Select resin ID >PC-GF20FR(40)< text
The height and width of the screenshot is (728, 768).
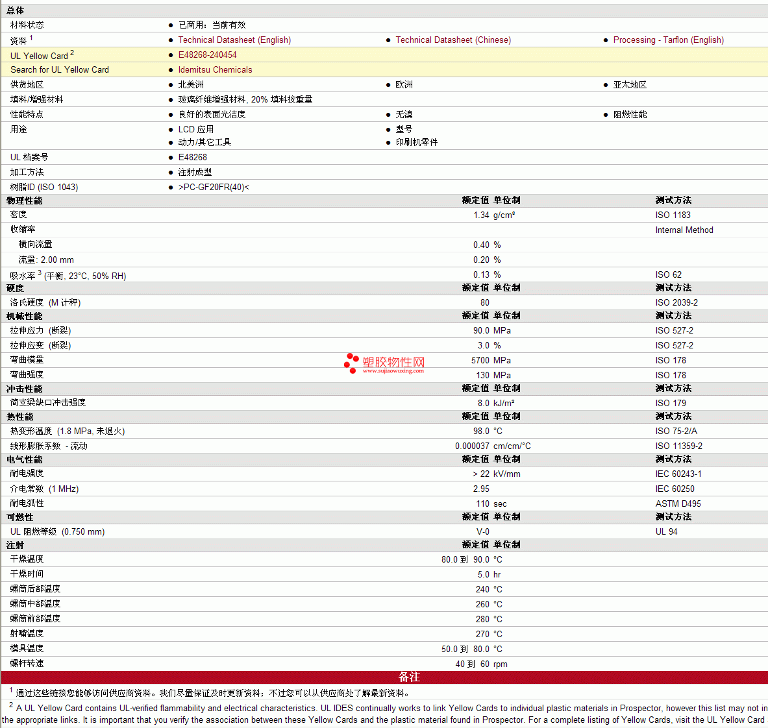click(214, 188)
